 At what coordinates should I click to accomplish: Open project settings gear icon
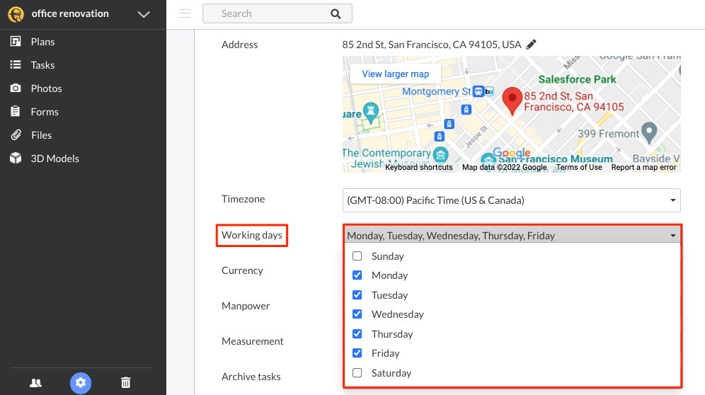(x=81, y=383)
